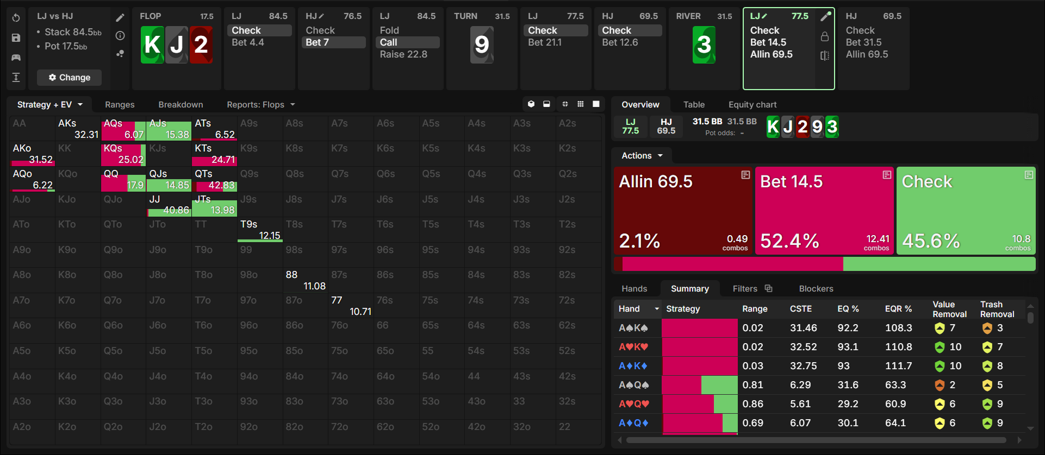1045x455 pixels.
Task: Click the green Check action block
Action: pyautogui.click(x=966, y=210)
